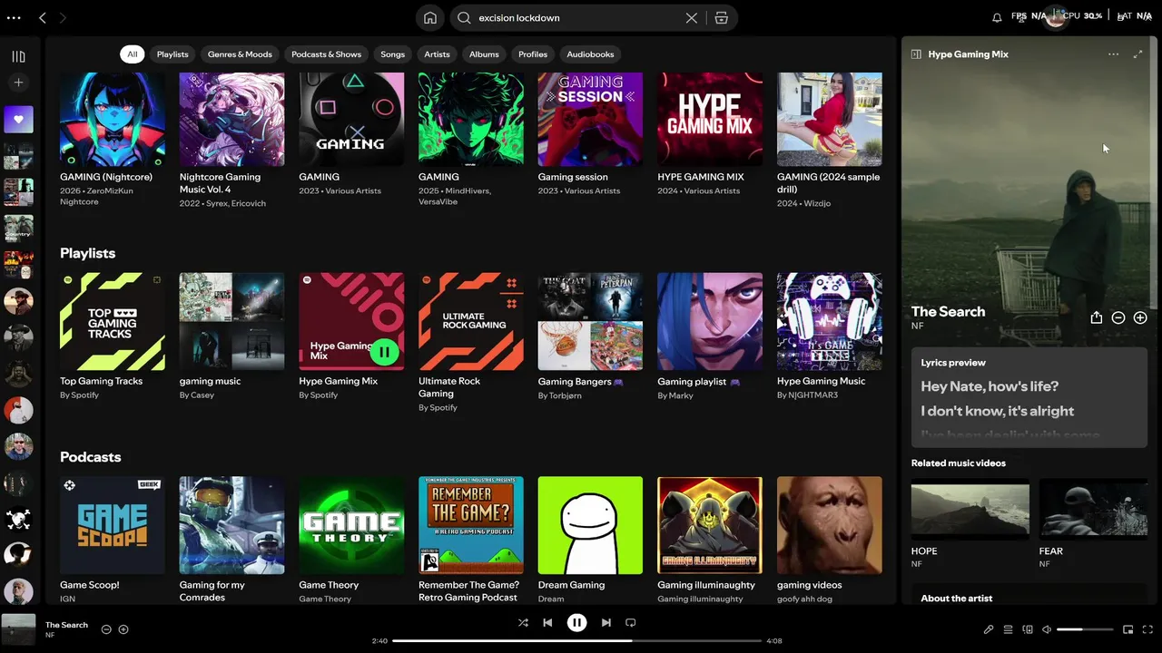Pause Hype Gaming Mix playlist card
1162x653 pixels.
(384, 351)
